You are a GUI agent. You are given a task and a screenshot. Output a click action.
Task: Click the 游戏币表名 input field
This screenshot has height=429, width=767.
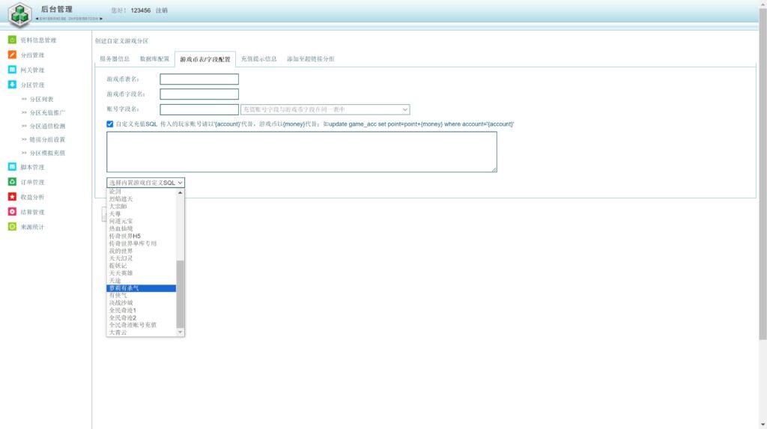click(199, 79)
